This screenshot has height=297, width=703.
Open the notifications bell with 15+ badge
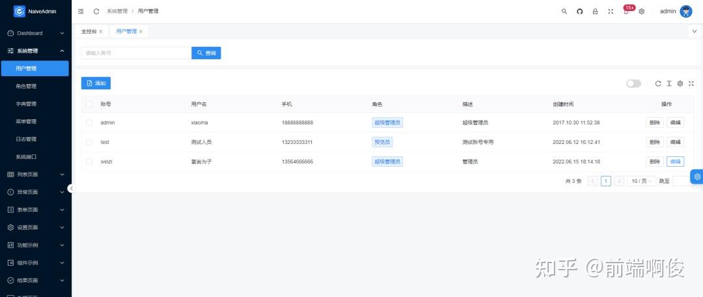point(627,11)
